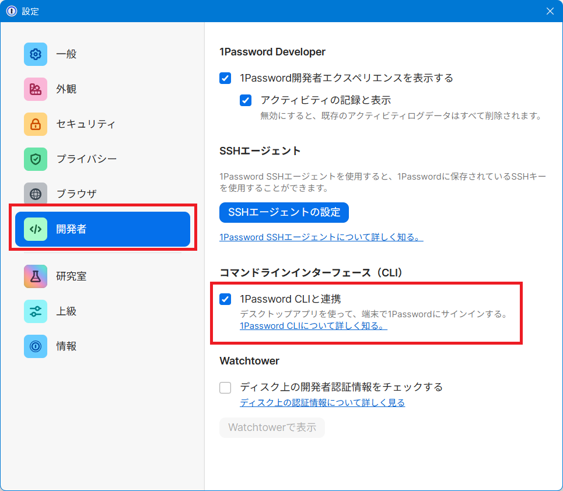
Task: Click the 開発者 code brackets icon
Action: pyautogui.click(x=36, y=229)
